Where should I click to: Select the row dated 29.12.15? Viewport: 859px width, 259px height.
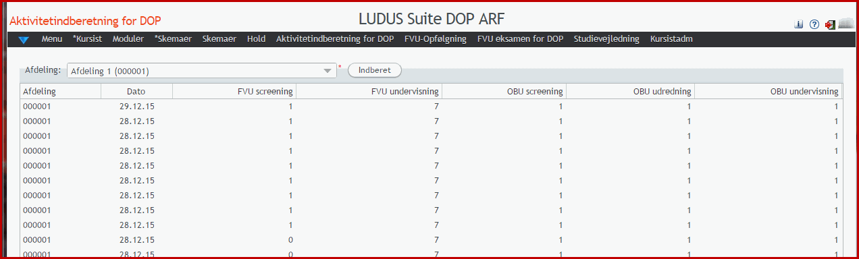tap(431, 107)
